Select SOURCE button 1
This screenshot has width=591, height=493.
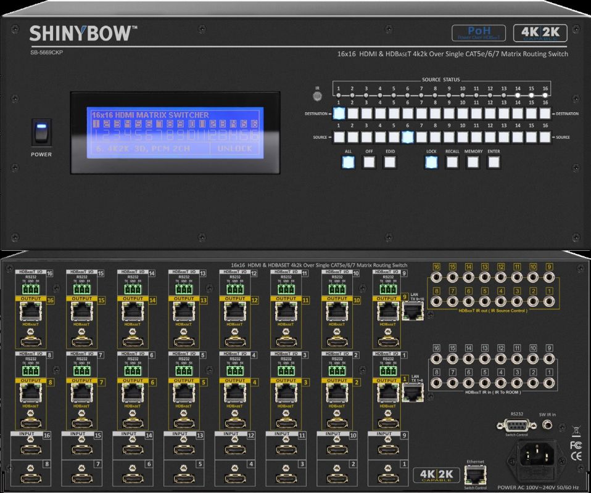tap(339, 137)
